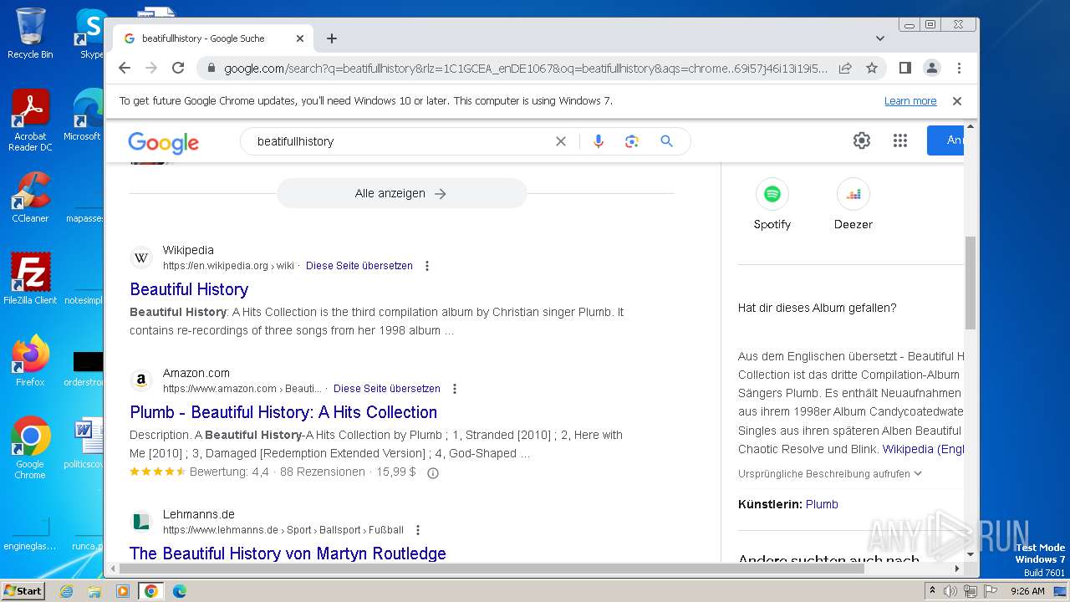Open Wikipedia source link in knowledge panel
The image size is (1070, 602).
point(924,449)
